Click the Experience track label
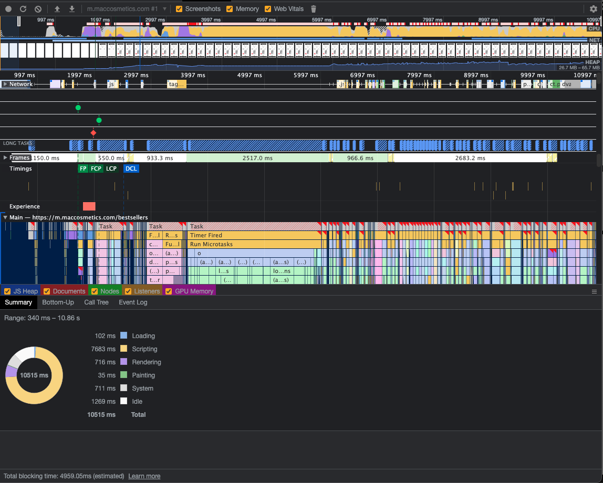This screenshot has width=603, height=483. tap(25, 206)
